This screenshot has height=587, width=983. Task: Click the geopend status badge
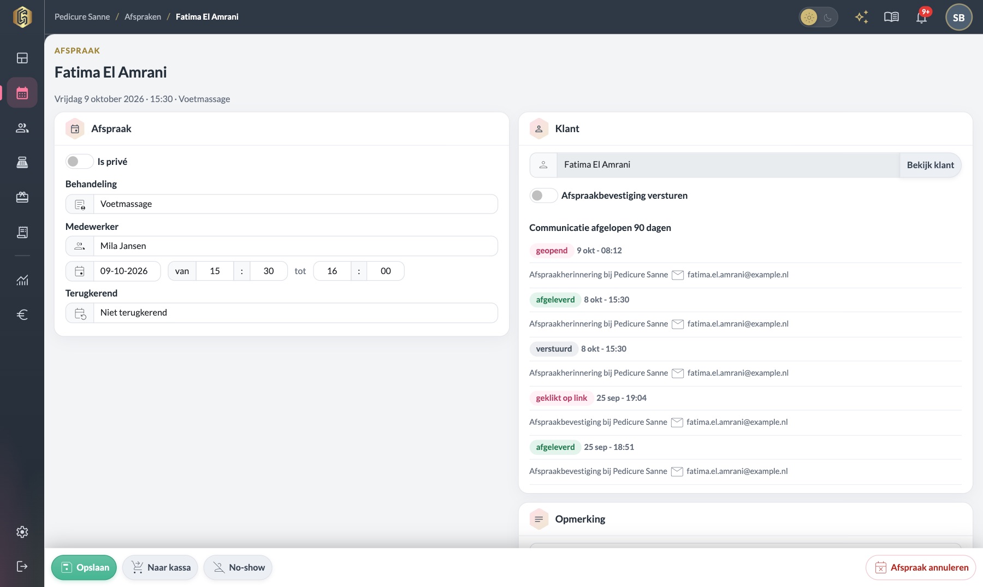[552, 251]
